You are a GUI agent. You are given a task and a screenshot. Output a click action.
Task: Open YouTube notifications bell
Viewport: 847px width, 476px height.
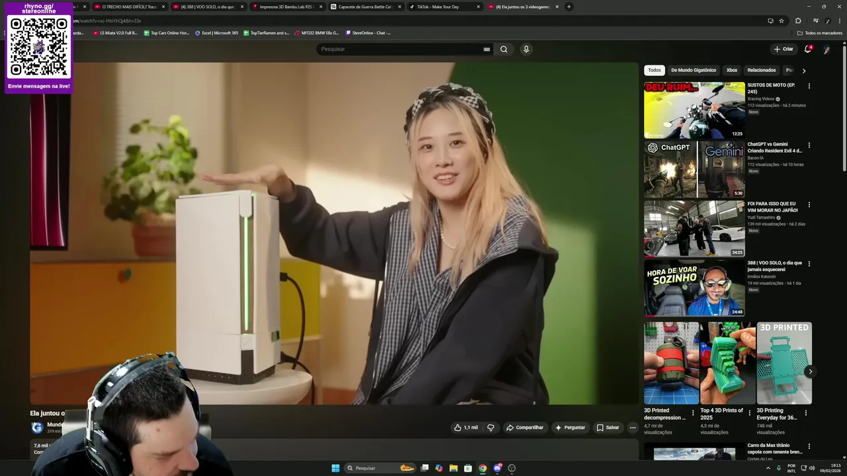click(807, 49)
